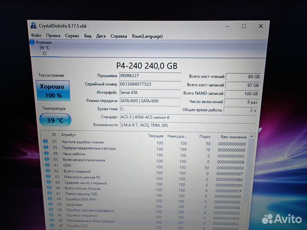Click status circle of the A1 GDN row
This screenshot has width=307, height=230.
(x=47, y=165)
